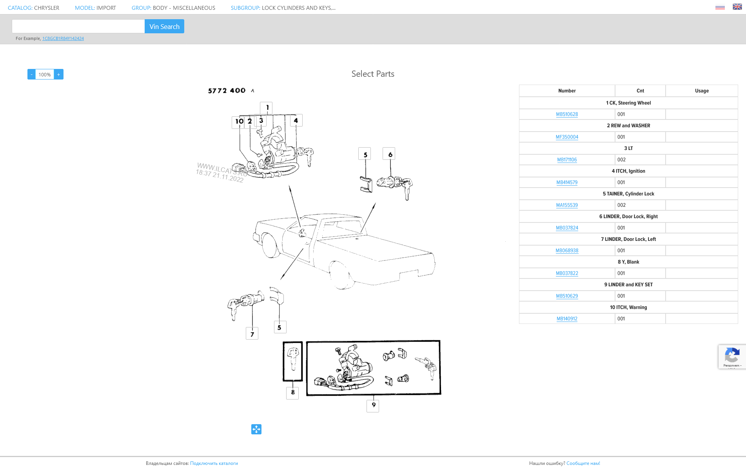Open part number MB414579 ignition switch link
746x470 pixels.
click(567, 183)
